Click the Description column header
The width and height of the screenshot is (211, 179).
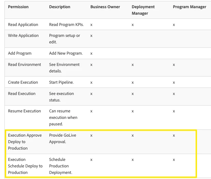click(x=60, y=7)
